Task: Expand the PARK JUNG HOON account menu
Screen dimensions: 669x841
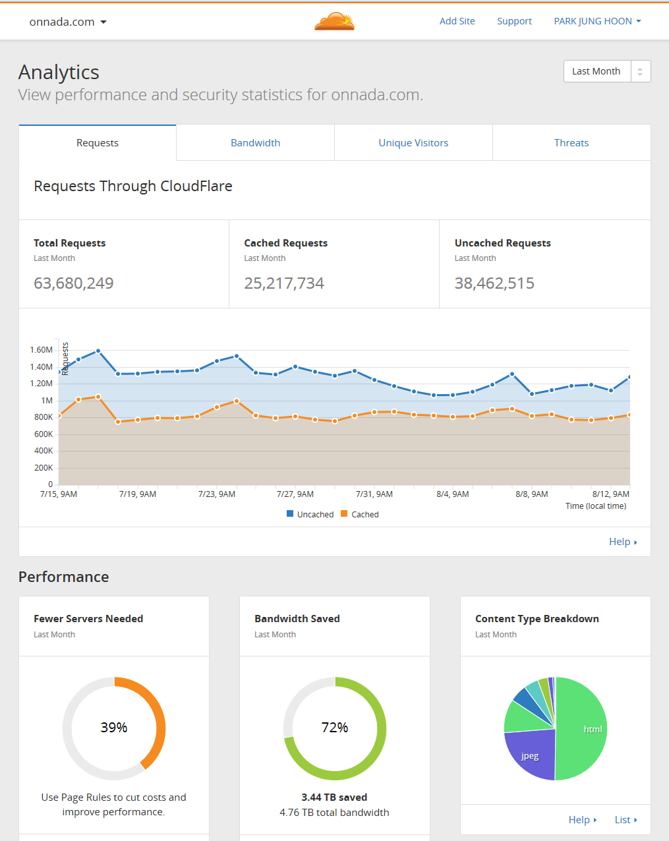Action: coord(597,21)
